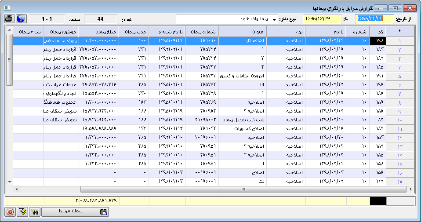The height and width of the screenshot is (222, 421).
Task: Click the horizontal scrollbar left arrow
Action: coord(17,189)
